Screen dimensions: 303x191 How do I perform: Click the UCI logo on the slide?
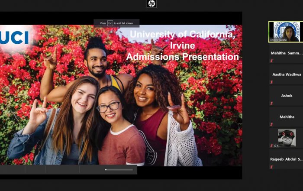tap(14, 38)
